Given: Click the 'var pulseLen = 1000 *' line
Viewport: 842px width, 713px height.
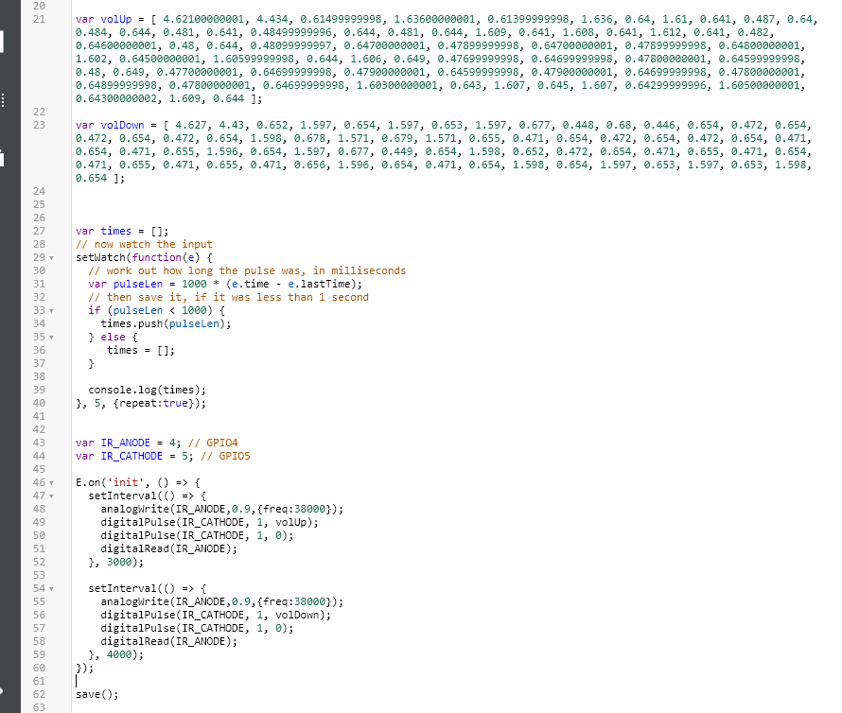Looking at the screenshot, I should 225,284.
